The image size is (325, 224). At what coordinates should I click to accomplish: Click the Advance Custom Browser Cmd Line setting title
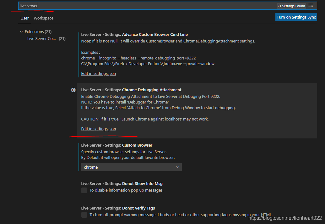click(134, 35)
